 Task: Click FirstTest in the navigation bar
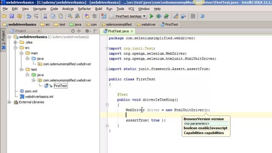[x=170, y=25]
